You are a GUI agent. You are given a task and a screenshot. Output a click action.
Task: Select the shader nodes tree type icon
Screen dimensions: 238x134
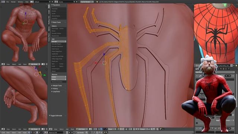click(29, 133)
